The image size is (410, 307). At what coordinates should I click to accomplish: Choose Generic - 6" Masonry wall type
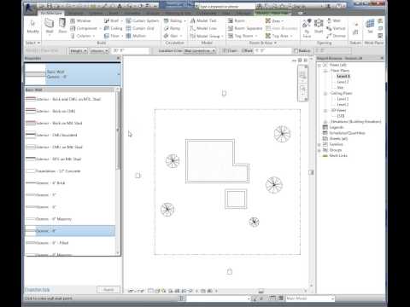(x=70, y=219)
